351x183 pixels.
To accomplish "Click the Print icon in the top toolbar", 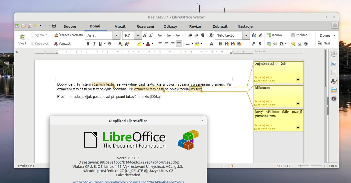I will tap(54, 26).
